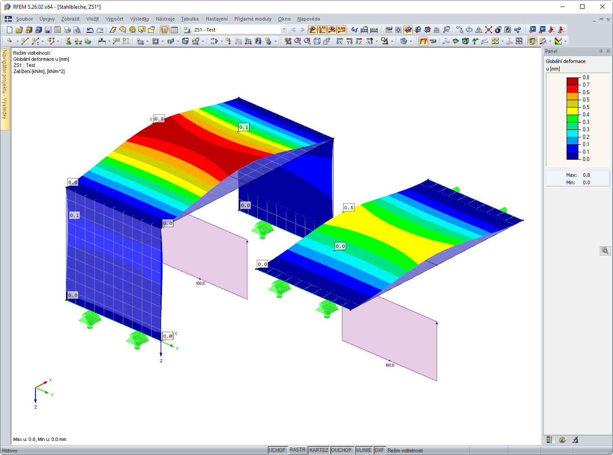
Task: Open the balance scale factors tab in Panel
Action: click(x=562, y=440)
